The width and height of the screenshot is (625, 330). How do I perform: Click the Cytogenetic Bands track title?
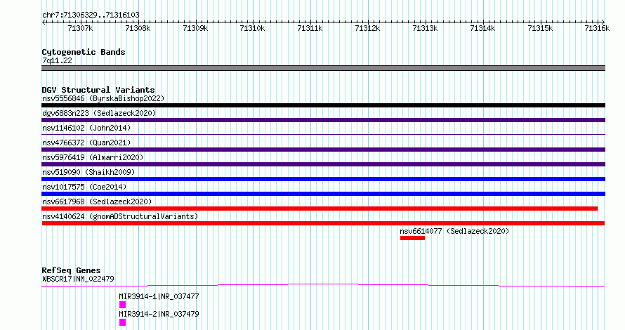point(84,52)
